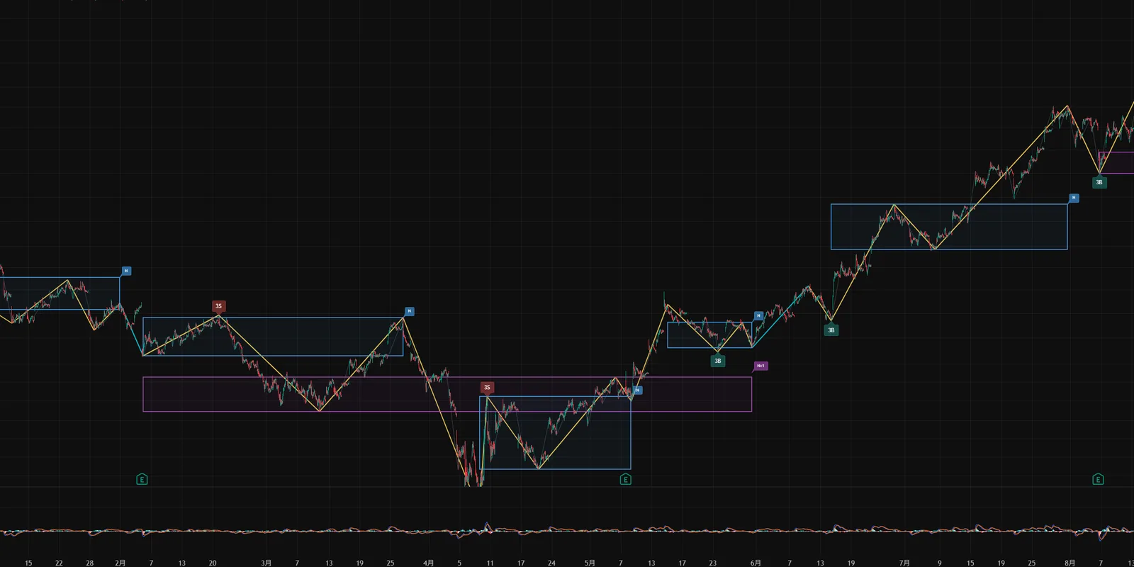
Task: Select the green 3B buy label in late May
Action: 717,361
